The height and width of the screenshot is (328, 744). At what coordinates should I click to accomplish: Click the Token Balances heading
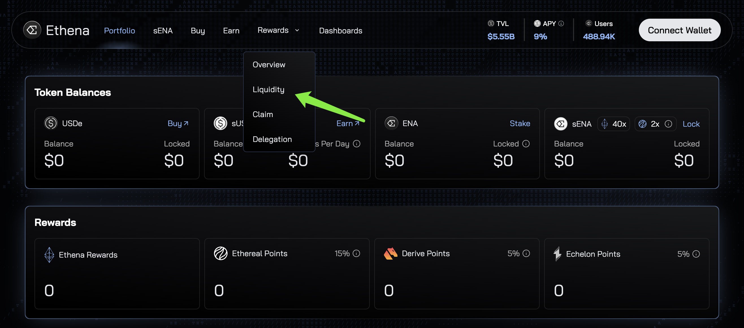(72, 92)
